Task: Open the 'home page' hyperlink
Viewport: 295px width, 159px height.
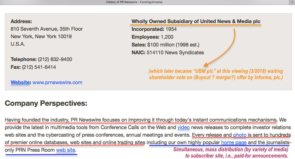Action: tap(234, 143)
